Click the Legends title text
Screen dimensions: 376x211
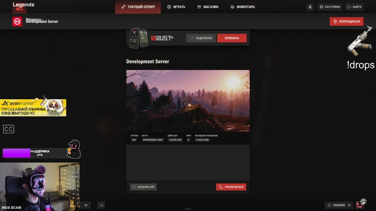23,4
